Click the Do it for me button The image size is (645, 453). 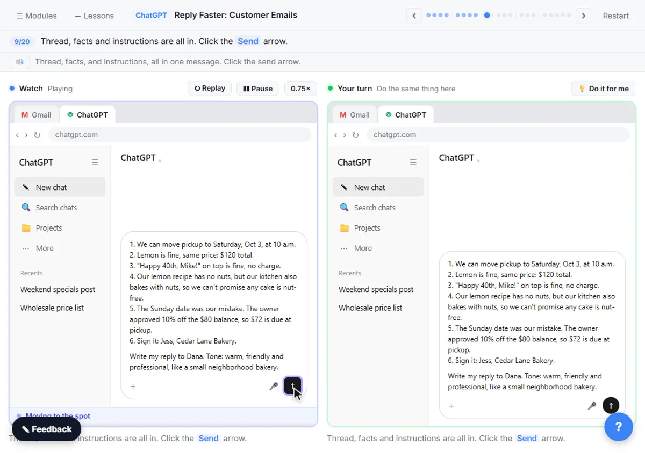pos(603,89)
